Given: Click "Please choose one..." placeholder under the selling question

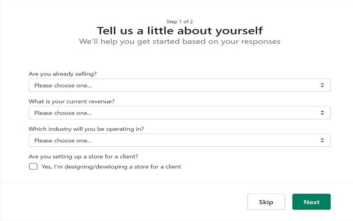Looking at the screenshot, I should click(x=63, y=85).
